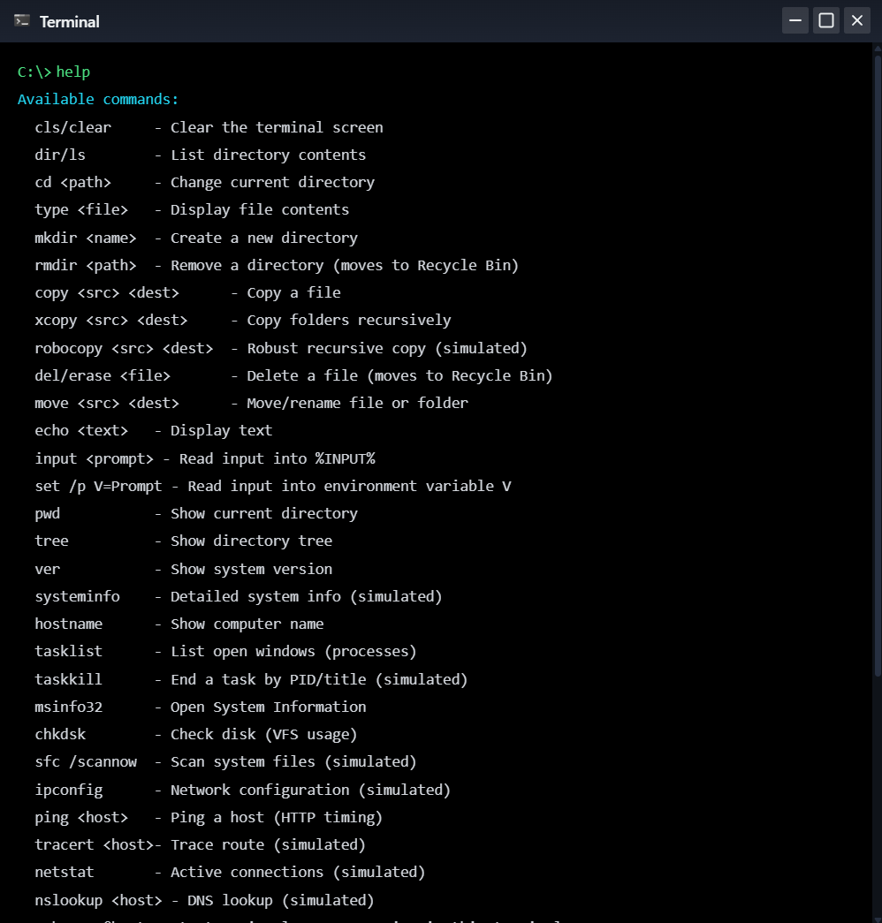Click the 'sfc /scannow' command entry
This screenshot has height=923, width=882.
86,761
